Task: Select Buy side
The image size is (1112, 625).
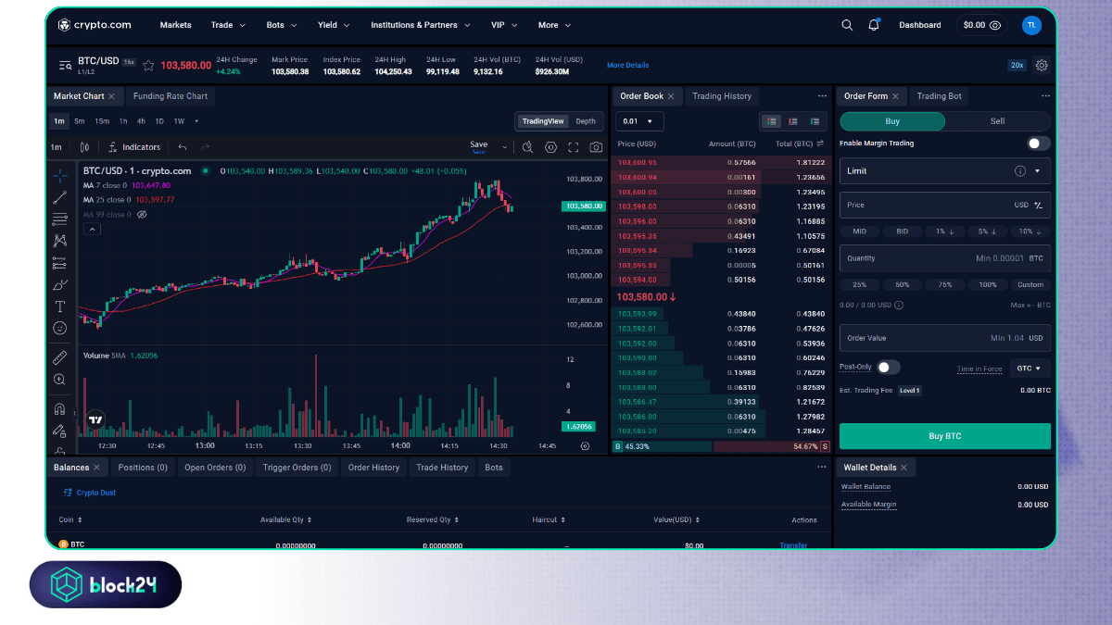Action: pos(892,121)
